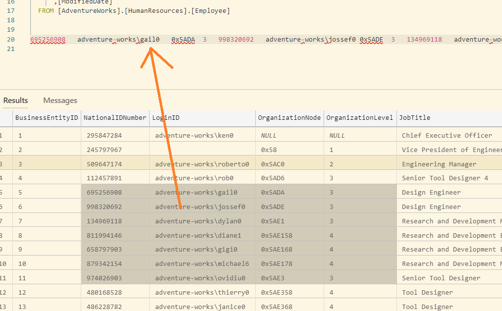Click cell 134969118 in results grid
Viewport: 502px width, 311px height.
click(115, 221)
